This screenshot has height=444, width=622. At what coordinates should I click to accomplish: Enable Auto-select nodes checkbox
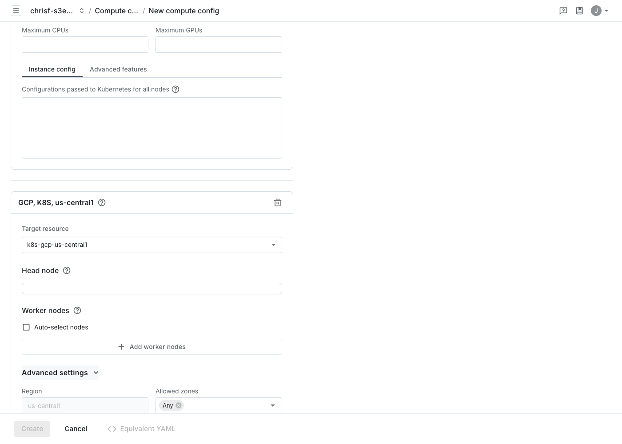(x=26, y=327)
